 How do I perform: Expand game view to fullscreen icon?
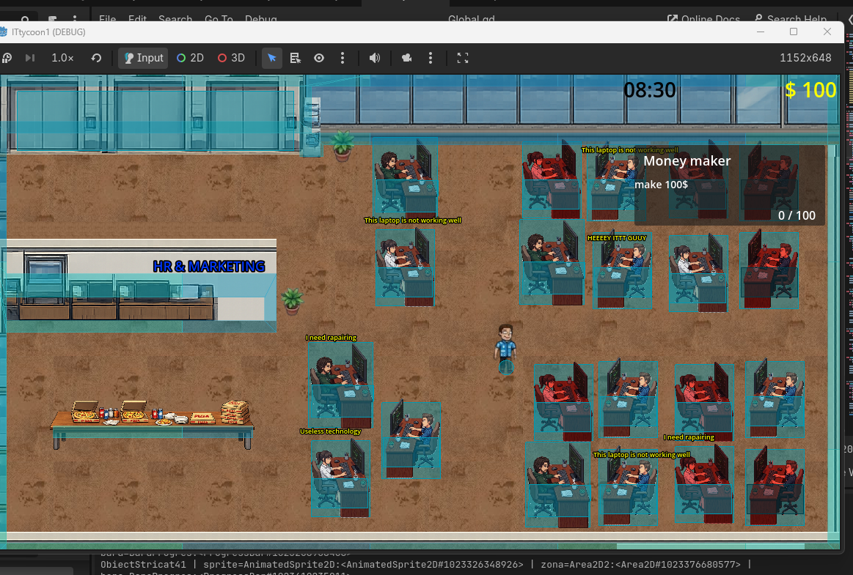point(463,58)
